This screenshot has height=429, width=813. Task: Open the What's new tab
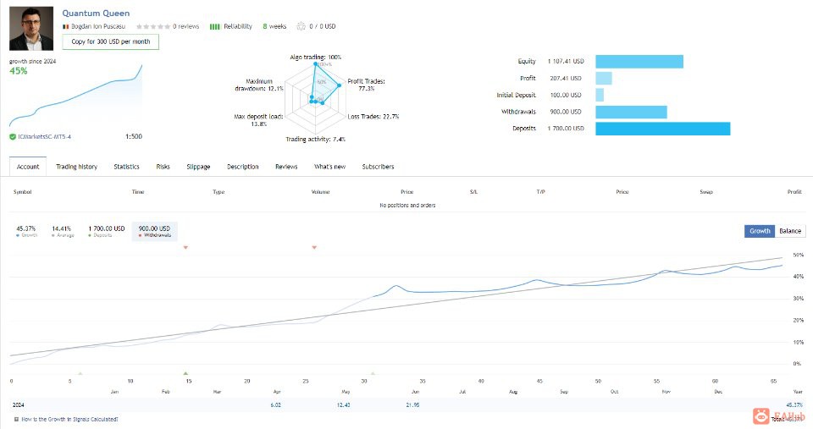tap(329, 167)
